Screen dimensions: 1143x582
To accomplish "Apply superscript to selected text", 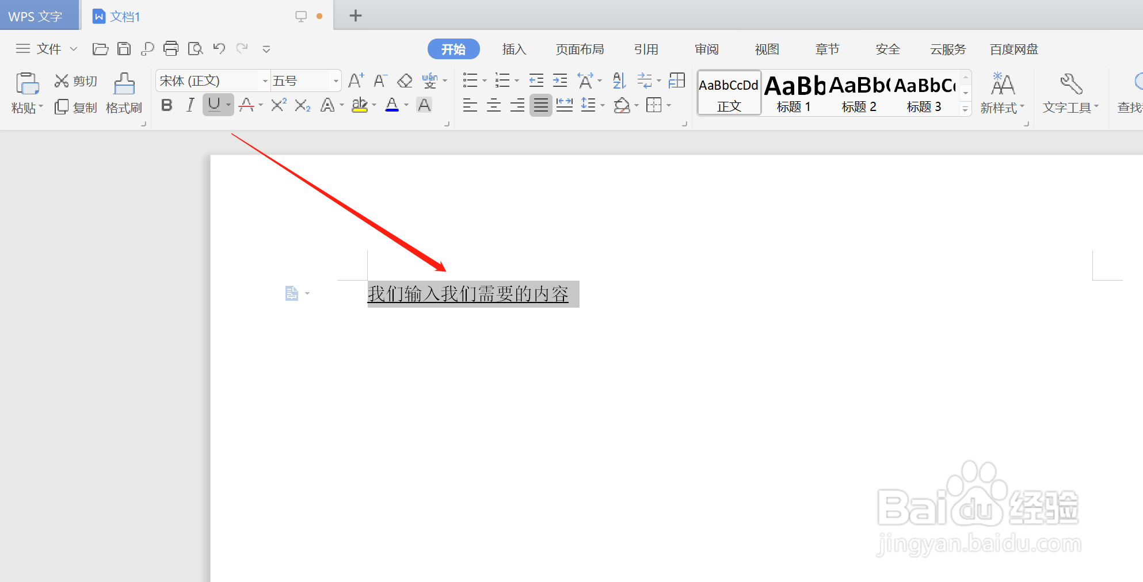I will pos(279,105).
